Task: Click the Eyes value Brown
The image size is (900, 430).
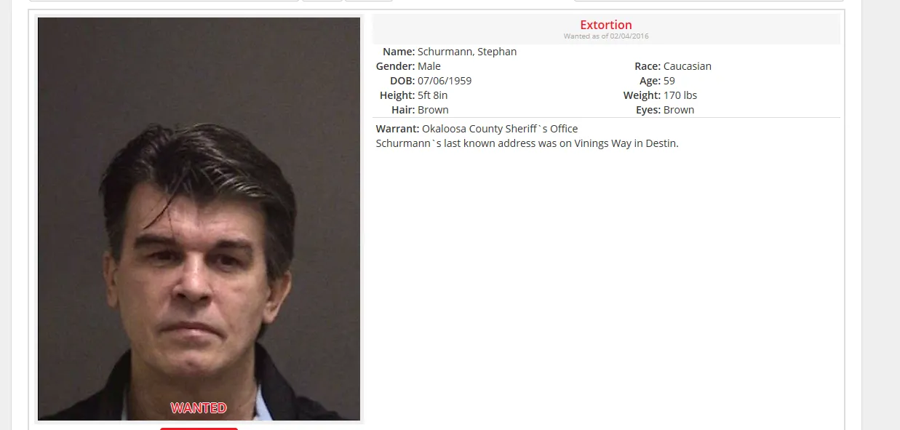Action: (x=679, y=110)
